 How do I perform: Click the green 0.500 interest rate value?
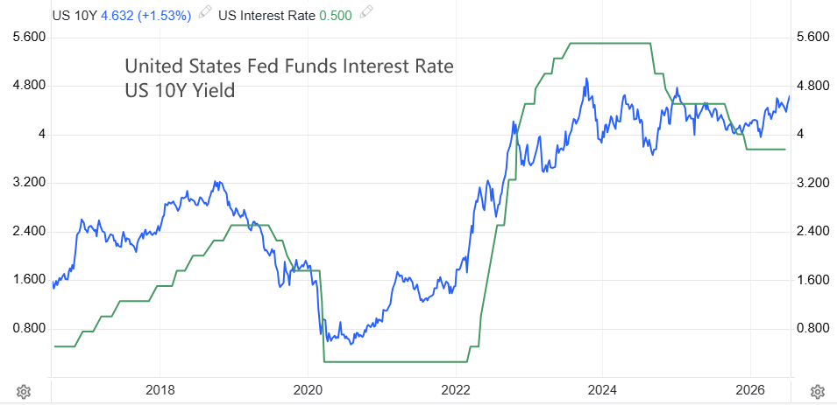click(335, 15)
